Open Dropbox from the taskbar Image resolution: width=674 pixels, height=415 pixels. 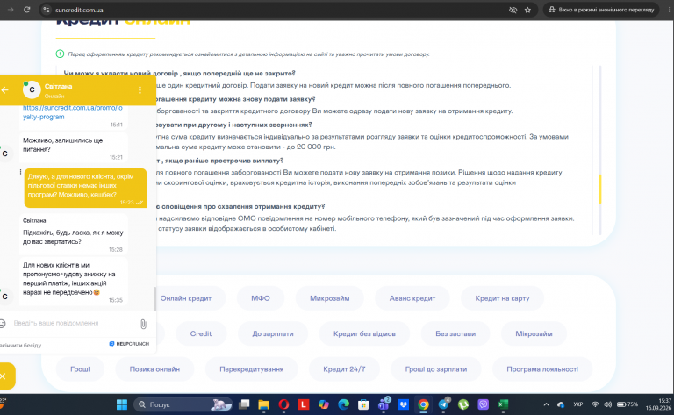click(x=403, y=404)
